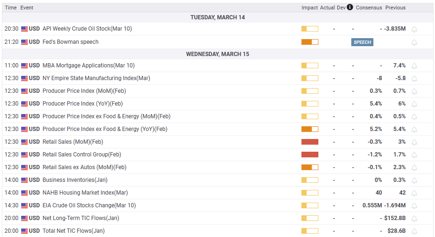The width and height of the screenshot is (435, 237).
Task: Open EIA Crude Oil Stocks Change(Mar 10)
Action: pos(89,205)
